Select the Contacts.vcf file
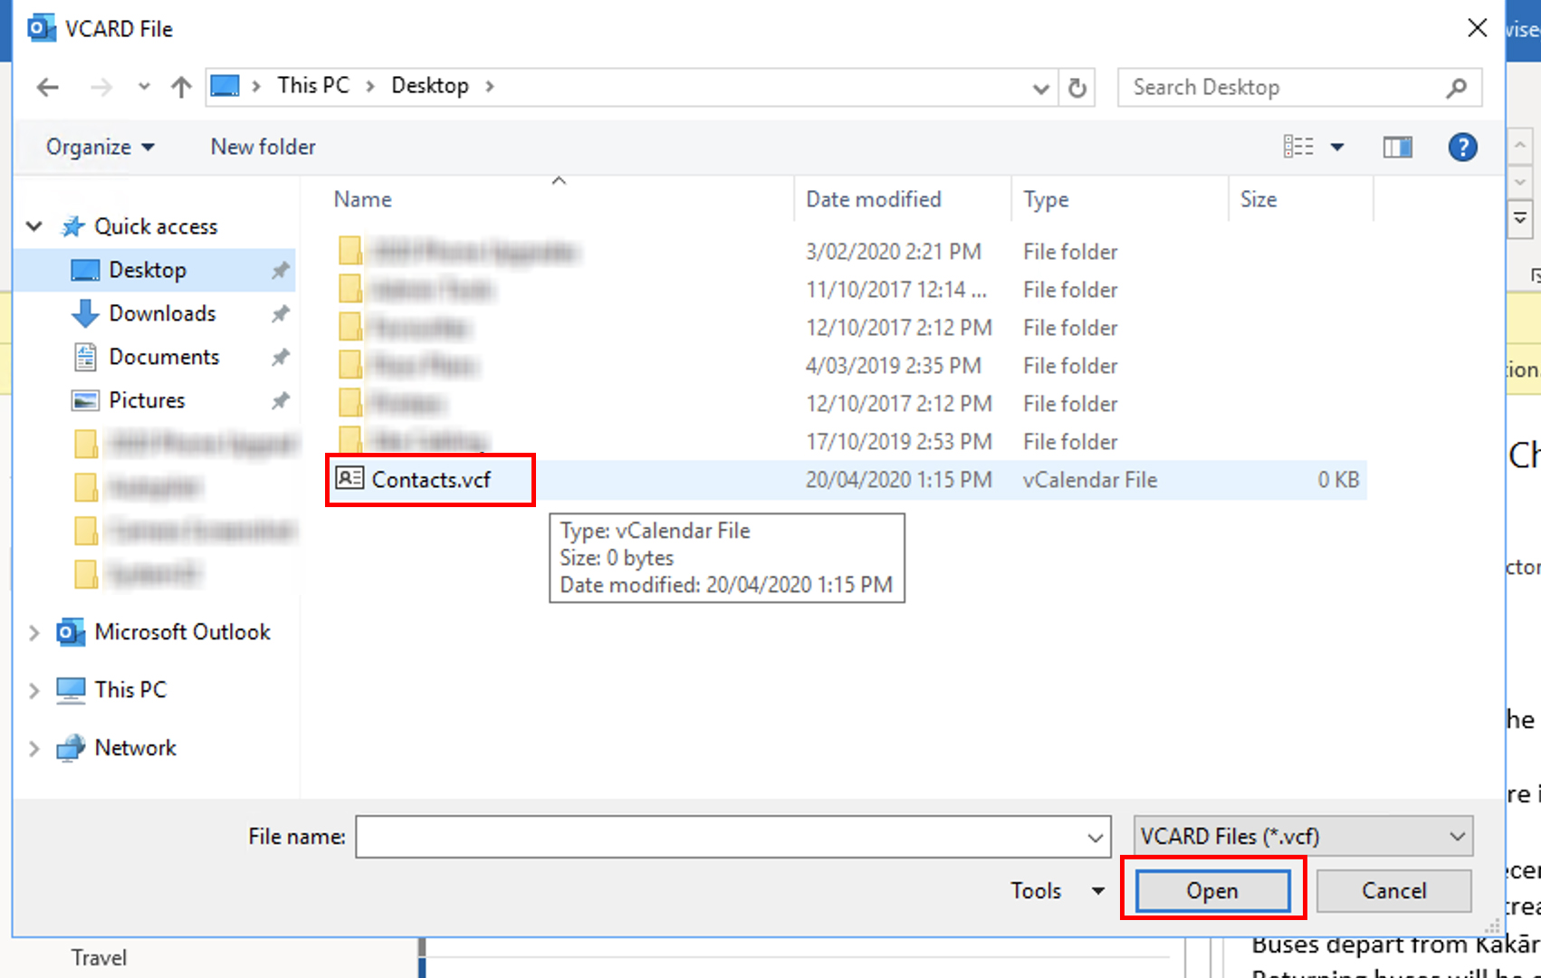The image size is (1541, 978). pos(431,480)
